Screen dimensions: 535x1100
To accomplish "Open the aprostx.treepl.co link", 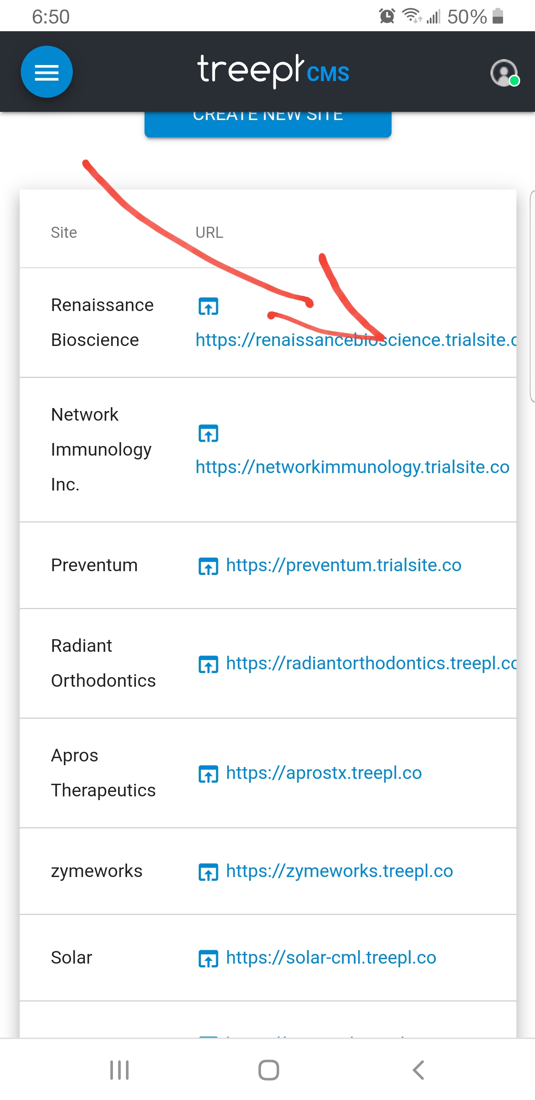I will click(x=324, y=773).
